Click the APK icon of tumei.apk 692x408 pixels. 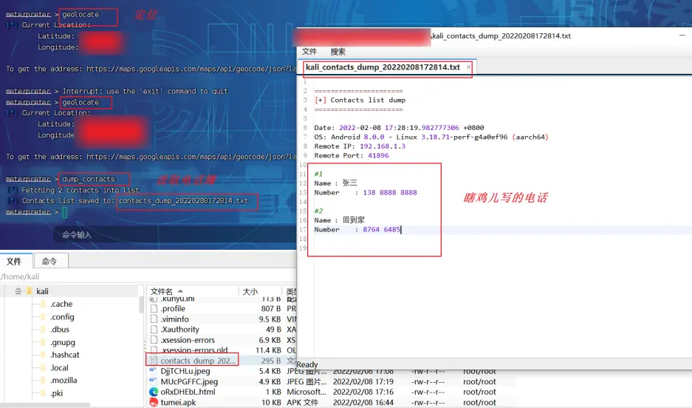point(154,402)
